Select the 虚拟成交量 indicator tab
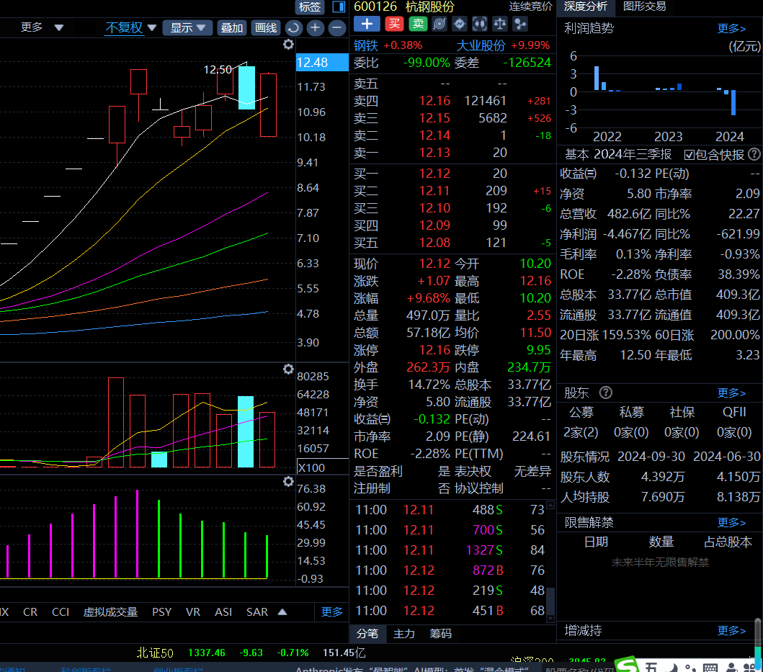 (x=110, y=611)
